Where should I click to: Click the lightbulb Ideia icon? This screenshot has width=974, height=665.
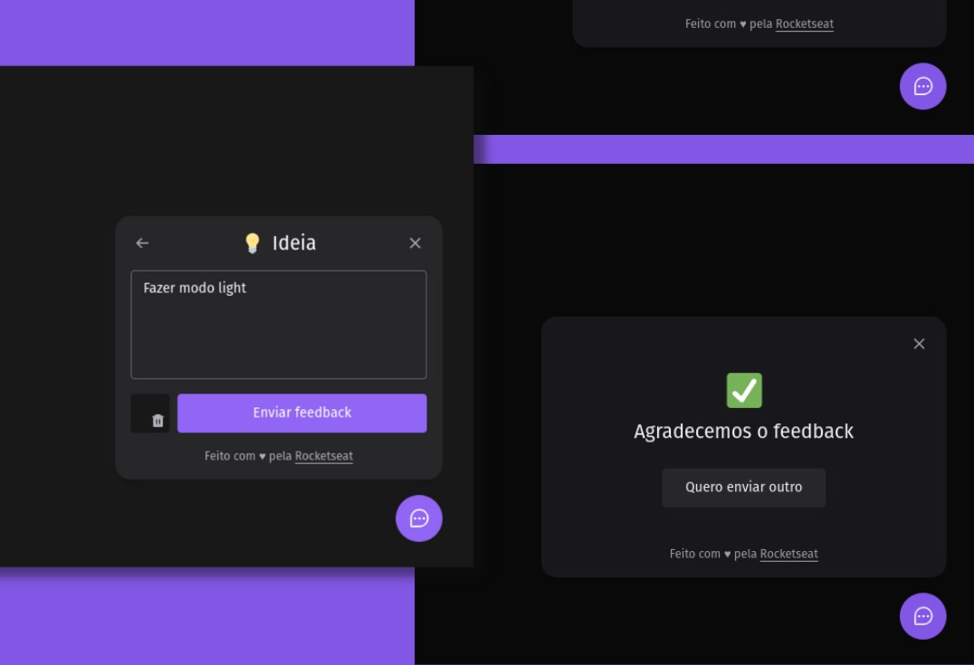pyautogui.click(x=252, y=242)
